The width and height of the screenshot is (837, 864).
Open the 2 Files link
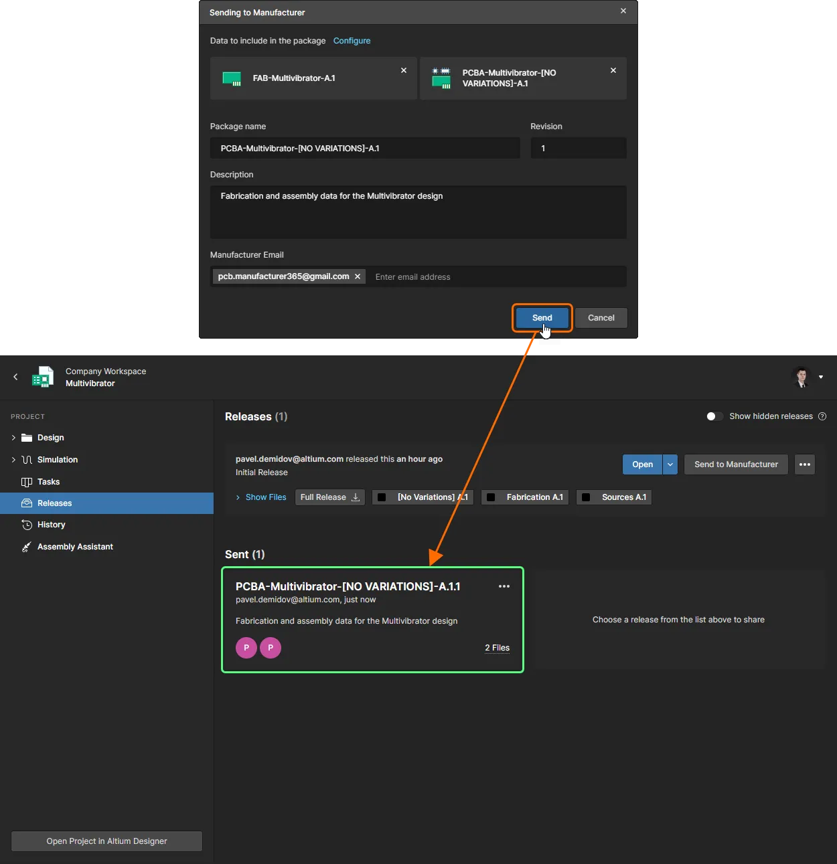pyautogui.click(x=498, y=648)
